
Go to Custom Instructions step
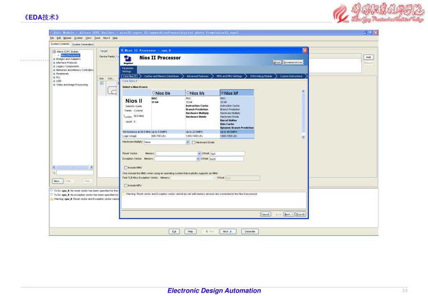291,77
